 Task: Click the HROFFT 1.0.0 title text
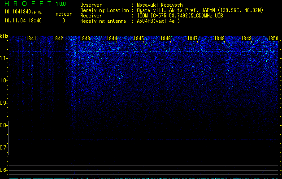click(x=35, y=4)
